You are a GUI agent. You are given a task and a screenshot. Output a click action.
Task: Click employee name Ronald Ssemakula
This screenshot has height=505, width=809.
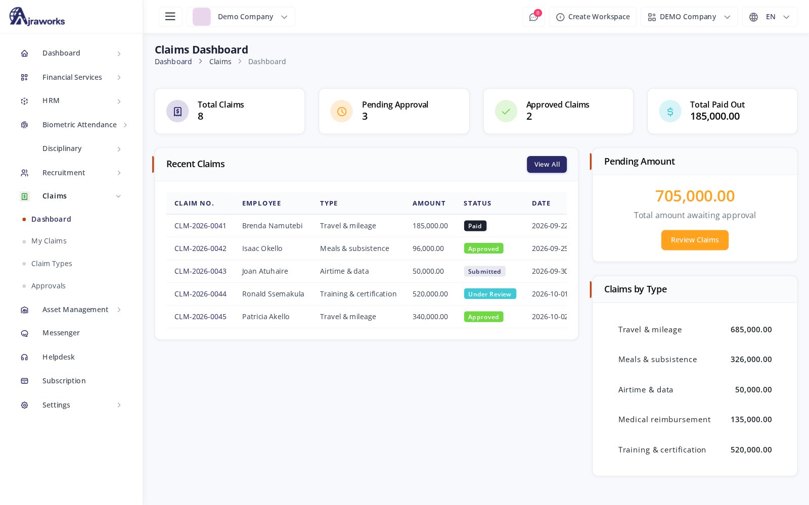(x=273, y=294)
